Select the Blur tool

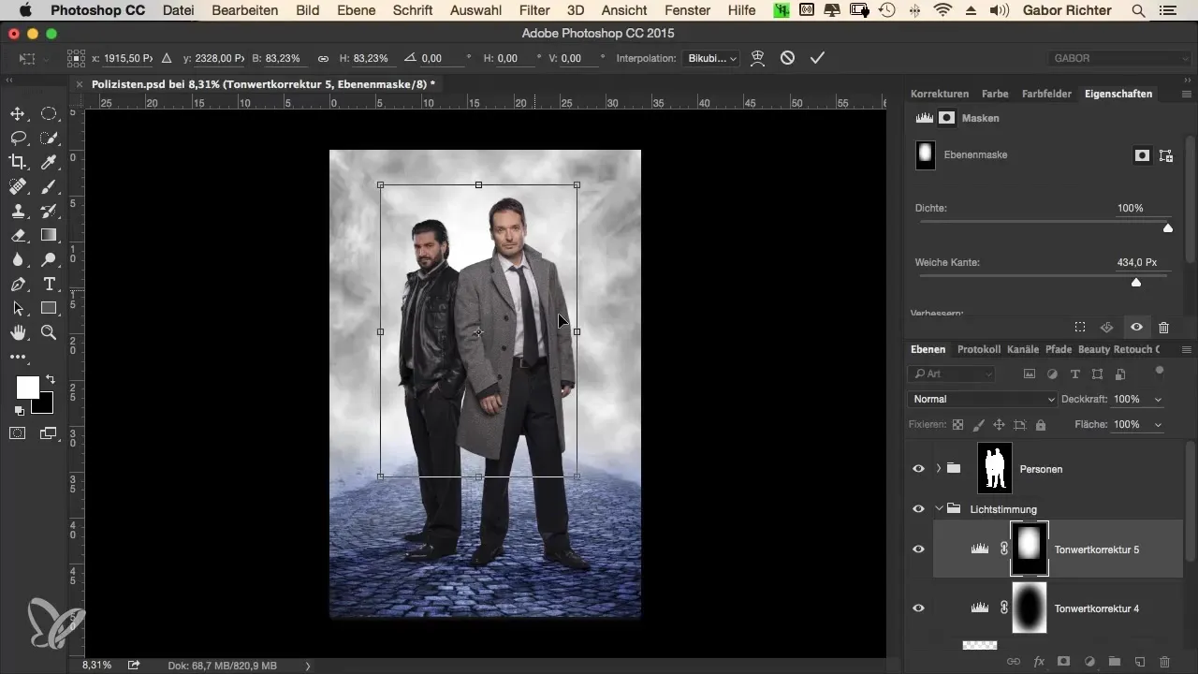click(x=18, y=259)
